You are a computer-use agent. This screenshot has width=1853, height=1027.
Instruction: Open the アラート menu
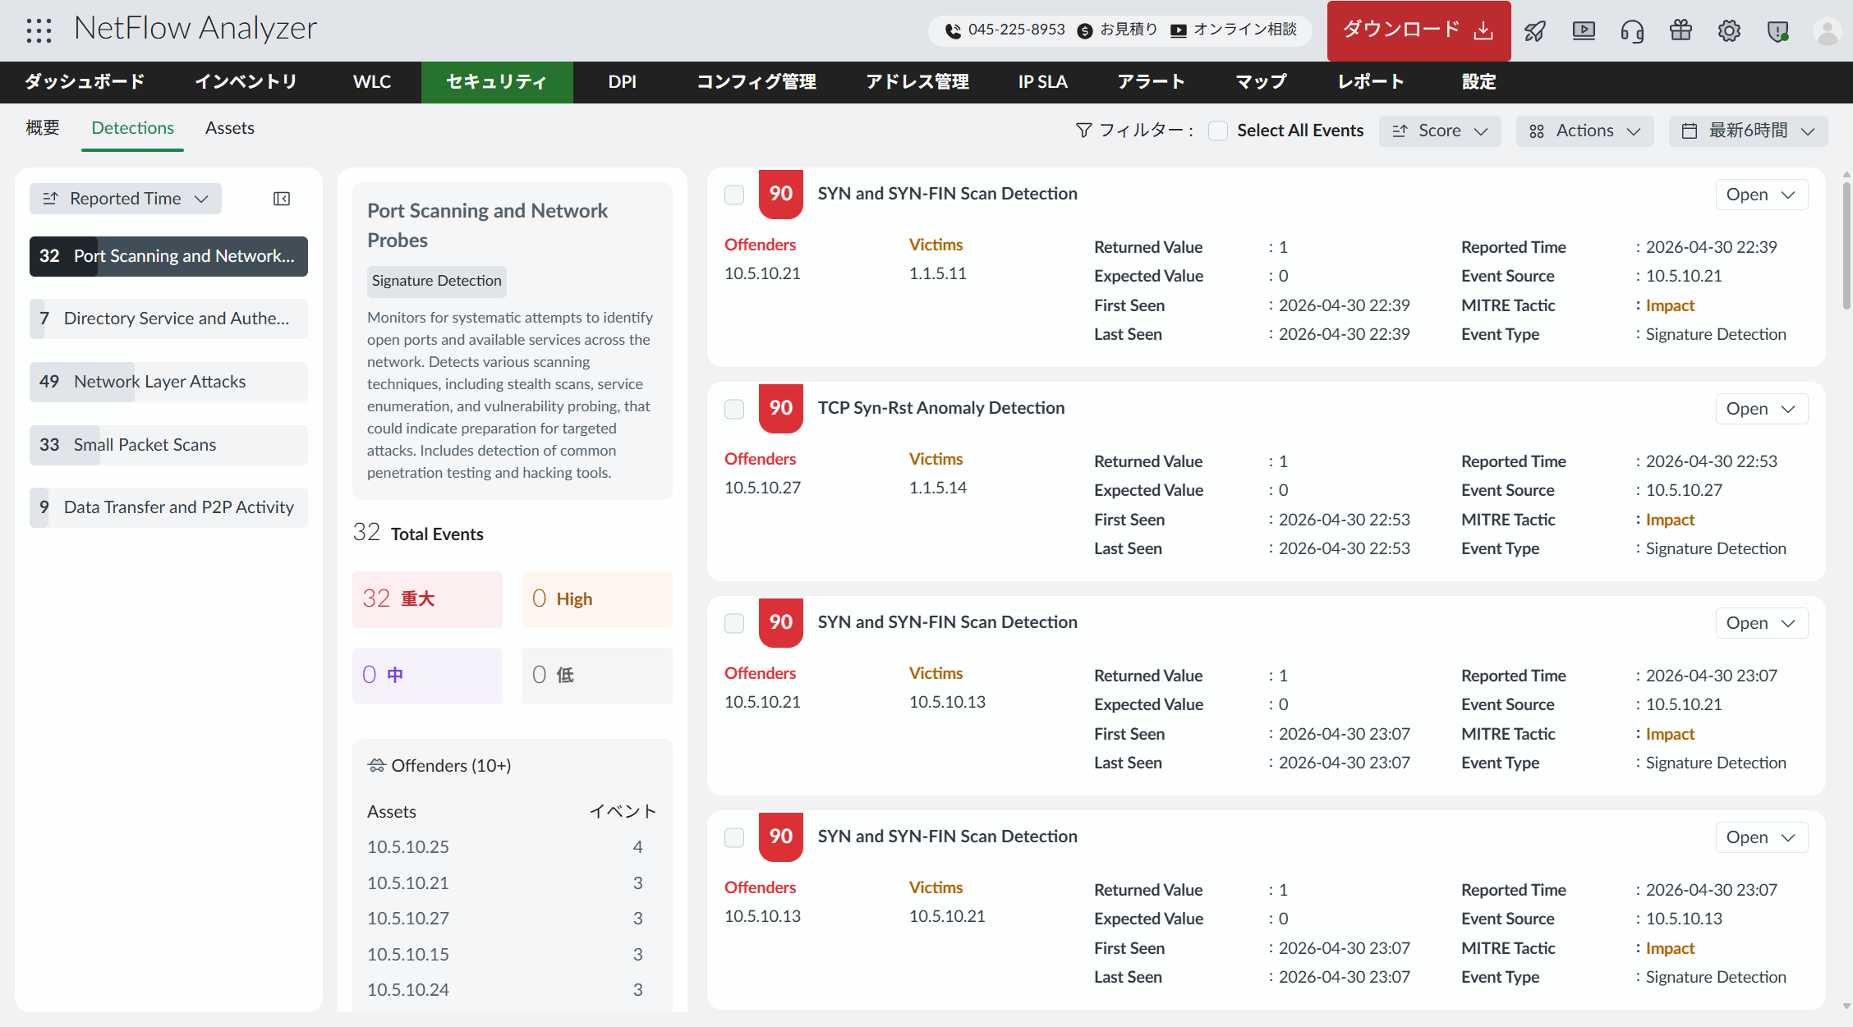[x=1151, y=82]
